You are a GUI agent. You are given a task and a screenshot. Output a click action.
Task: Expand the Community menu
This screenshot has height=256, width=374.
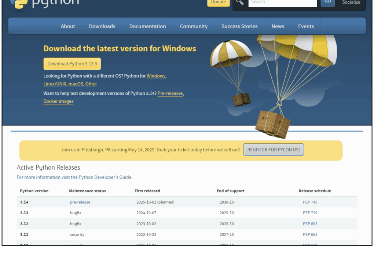(194, 26)
